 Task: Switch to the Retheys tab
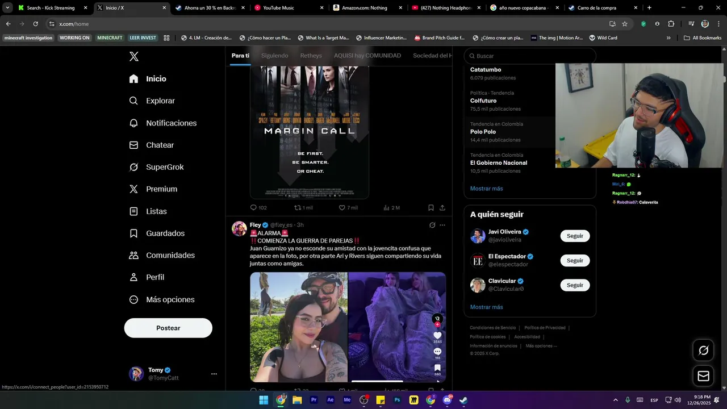311,56
